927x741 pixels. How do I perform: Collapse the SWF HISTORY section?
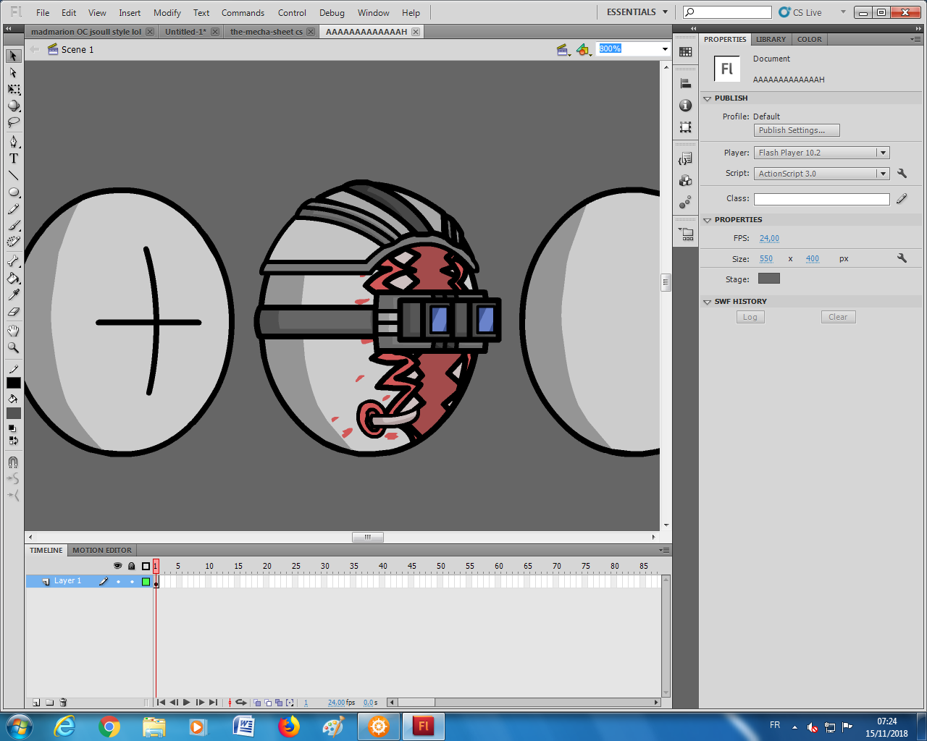pos(708,302)
